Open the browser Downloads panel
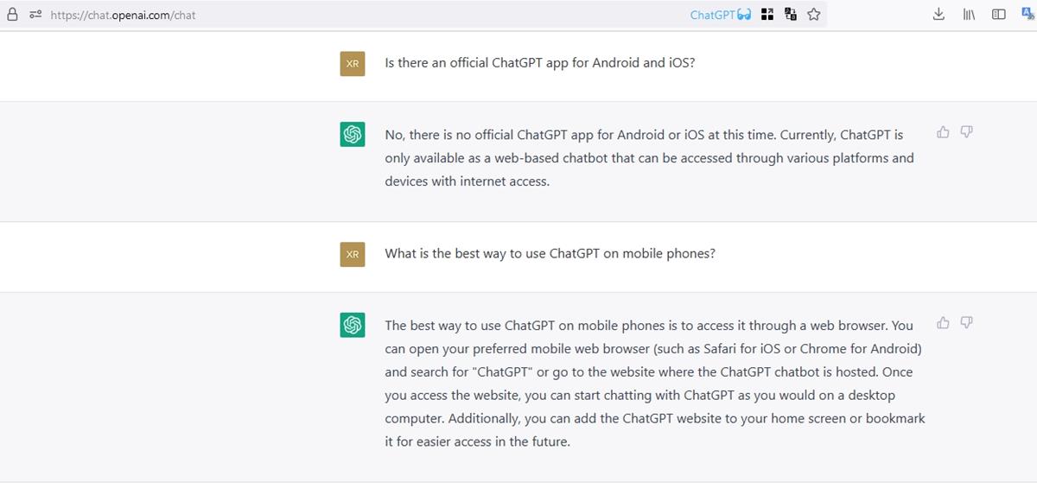 [939, 15]
